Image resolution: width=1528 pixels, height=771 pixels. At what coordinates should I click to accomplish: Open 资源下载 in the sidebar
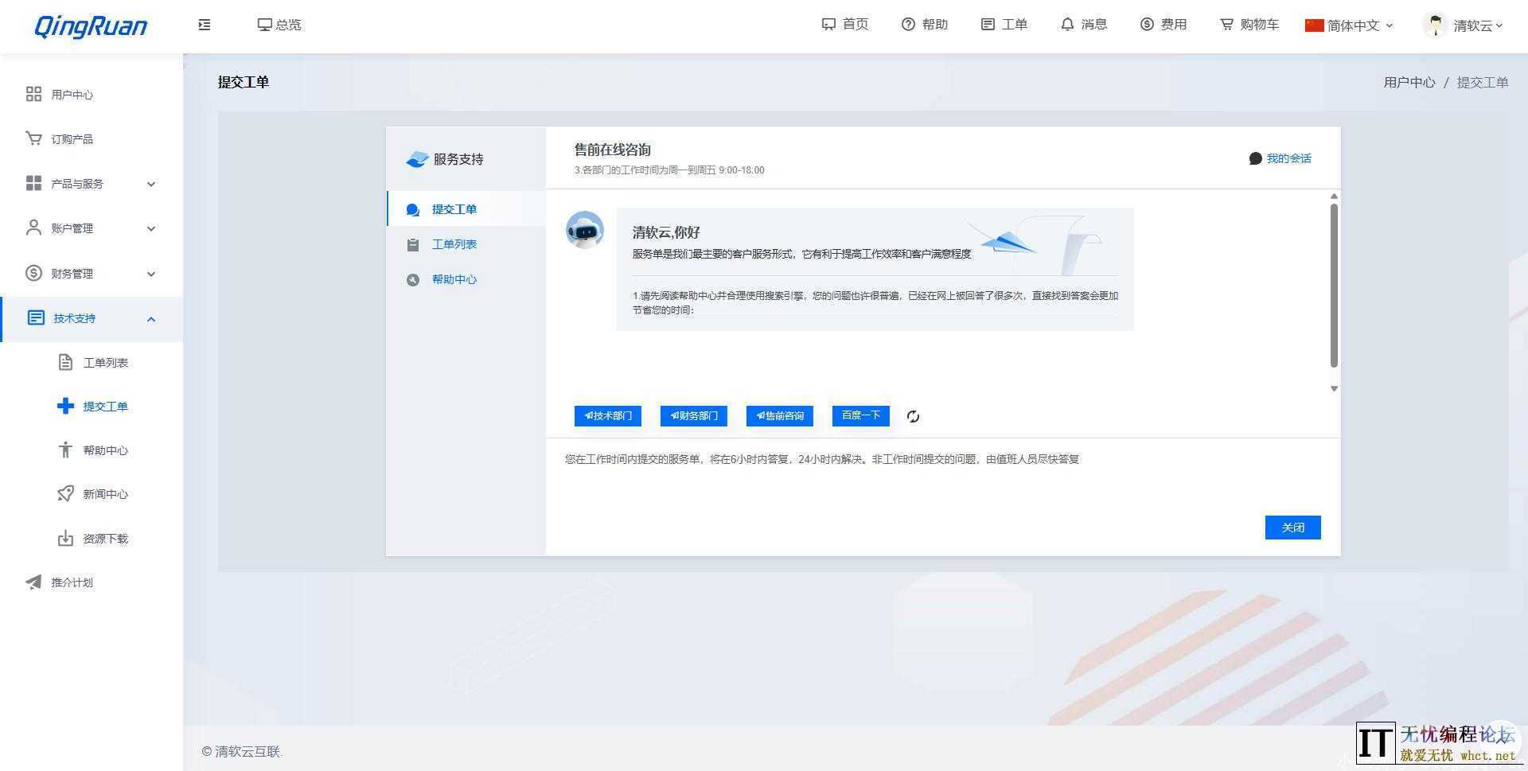(x=105, y=539)
